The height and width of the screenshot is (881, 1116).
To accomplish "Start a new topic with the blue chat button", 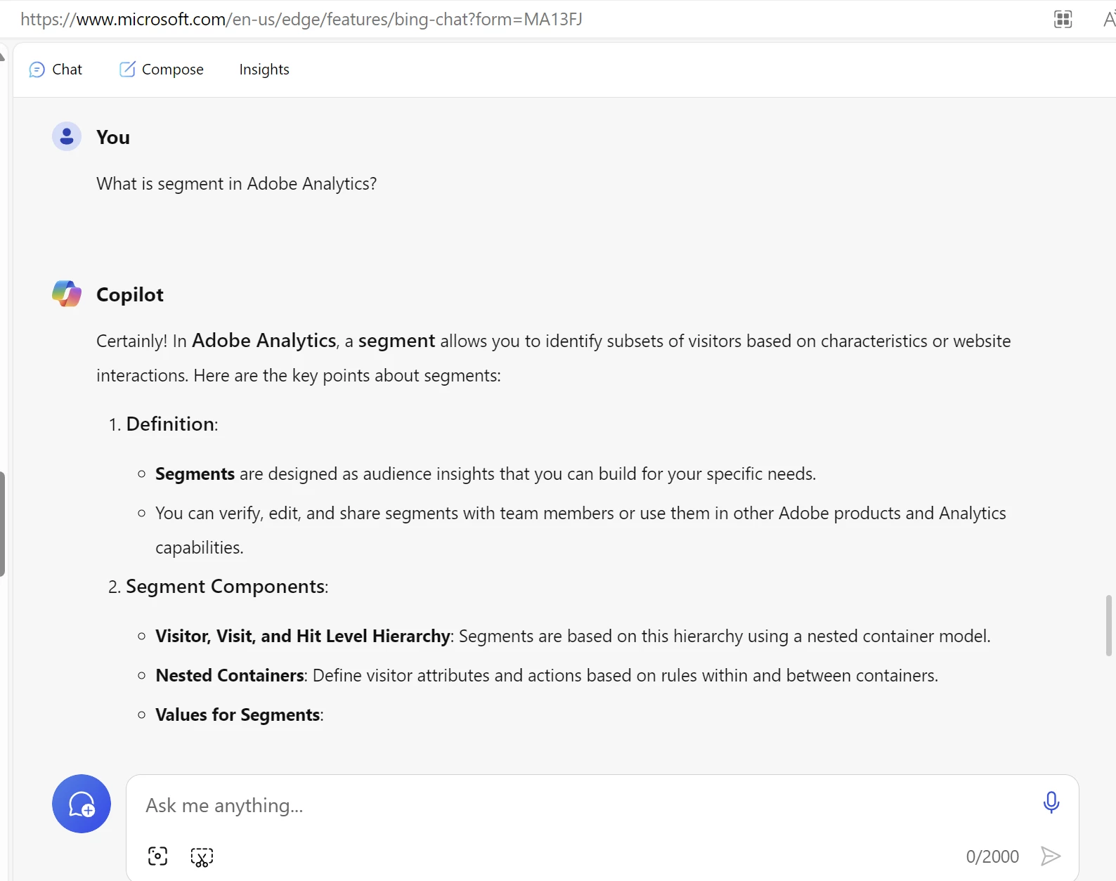I will pyautogui.click(x=82, y=804).
